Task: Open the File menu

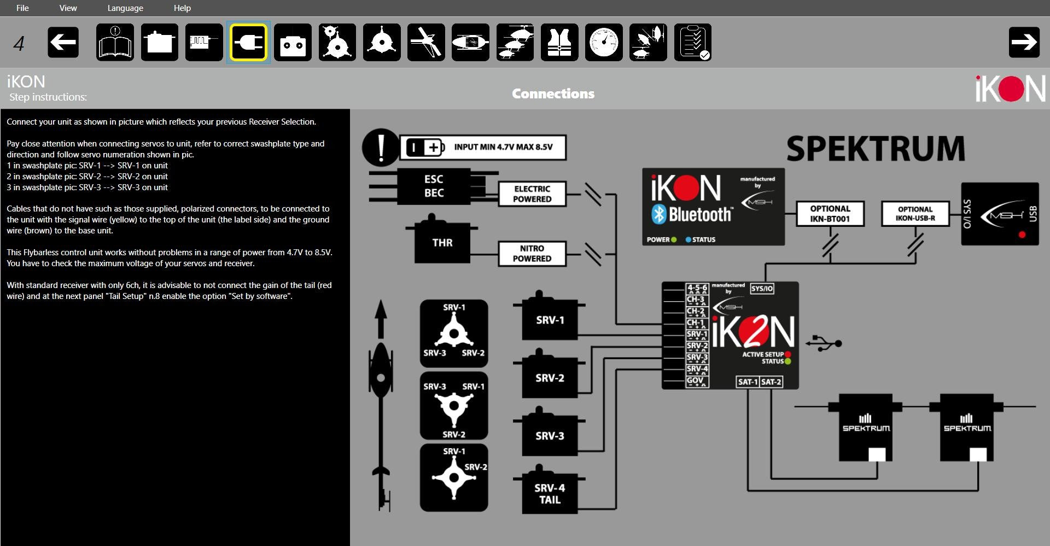Action: pyautogui.click(x=22, y=8)
